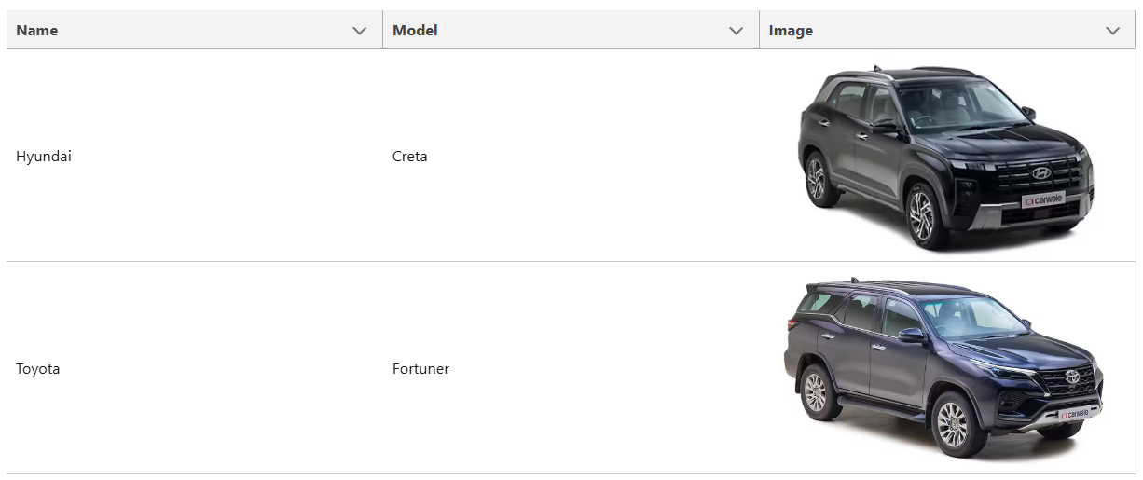Click the front wheel of the Creta

tap(922, 213)
